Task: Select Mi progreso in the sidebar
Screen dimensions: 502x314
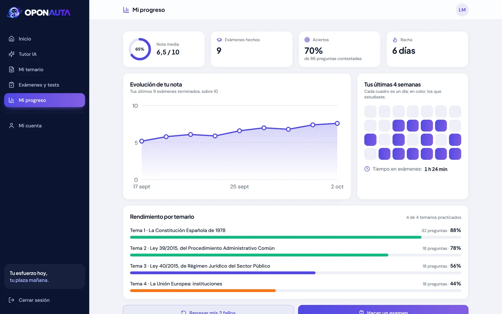Action: click(45, 100)
